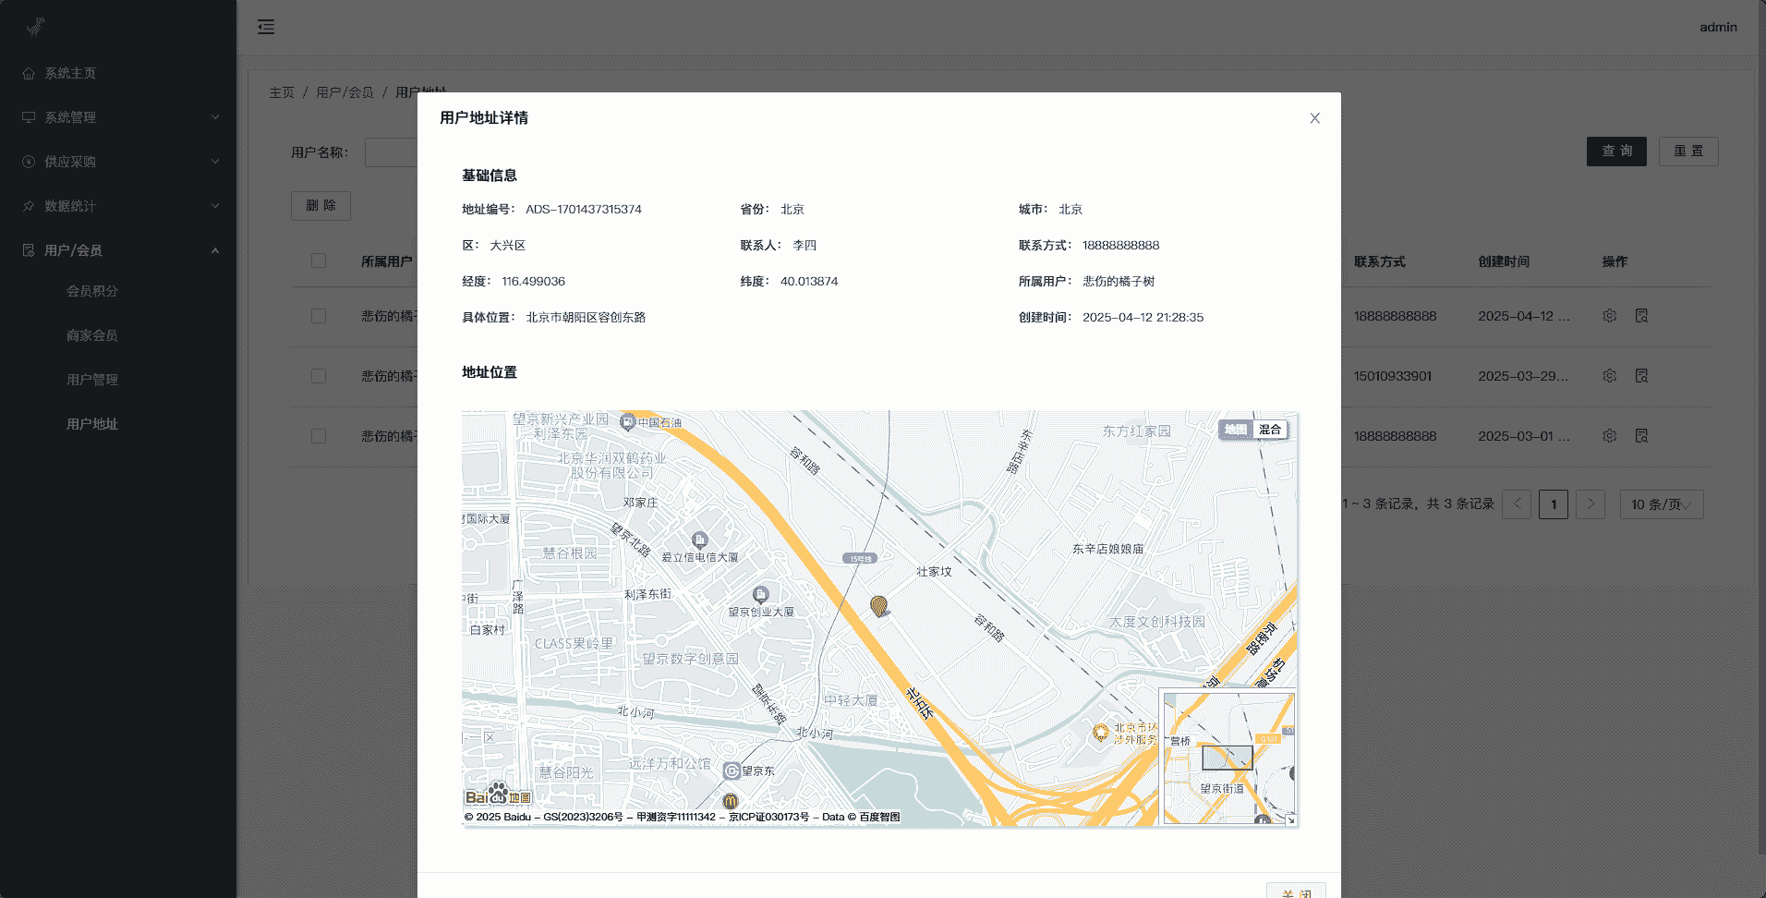Screen dimensions: 1766x898
Task: Close the address detail dialog with X
Action: (1314, 118)
